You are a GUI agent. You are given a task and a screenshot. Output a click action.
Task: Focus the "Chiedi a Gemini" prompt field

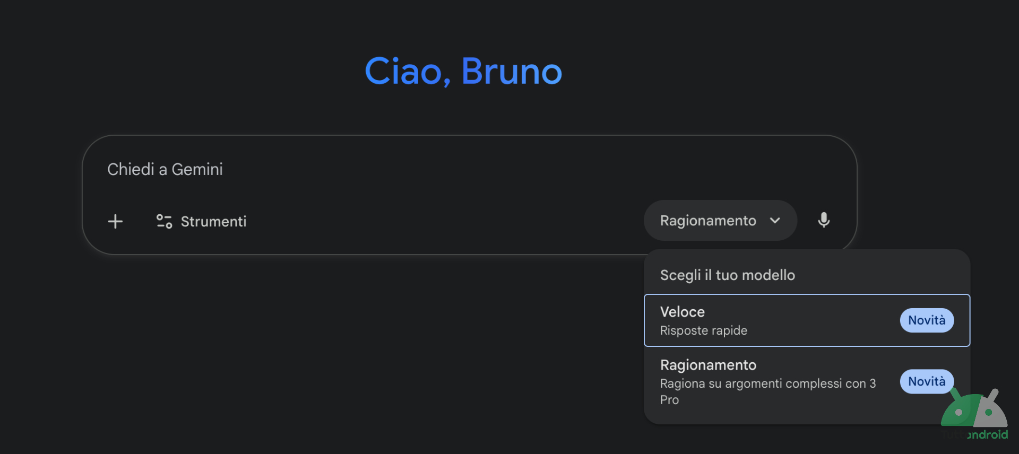point(372,169)
